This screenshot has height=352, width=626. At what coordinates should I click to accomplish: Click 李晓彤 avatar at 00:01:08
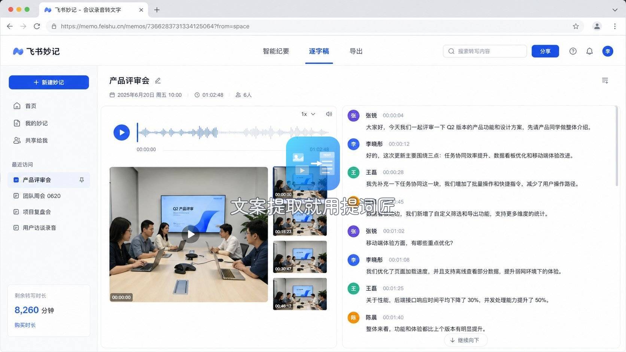(x=353, y=260)
